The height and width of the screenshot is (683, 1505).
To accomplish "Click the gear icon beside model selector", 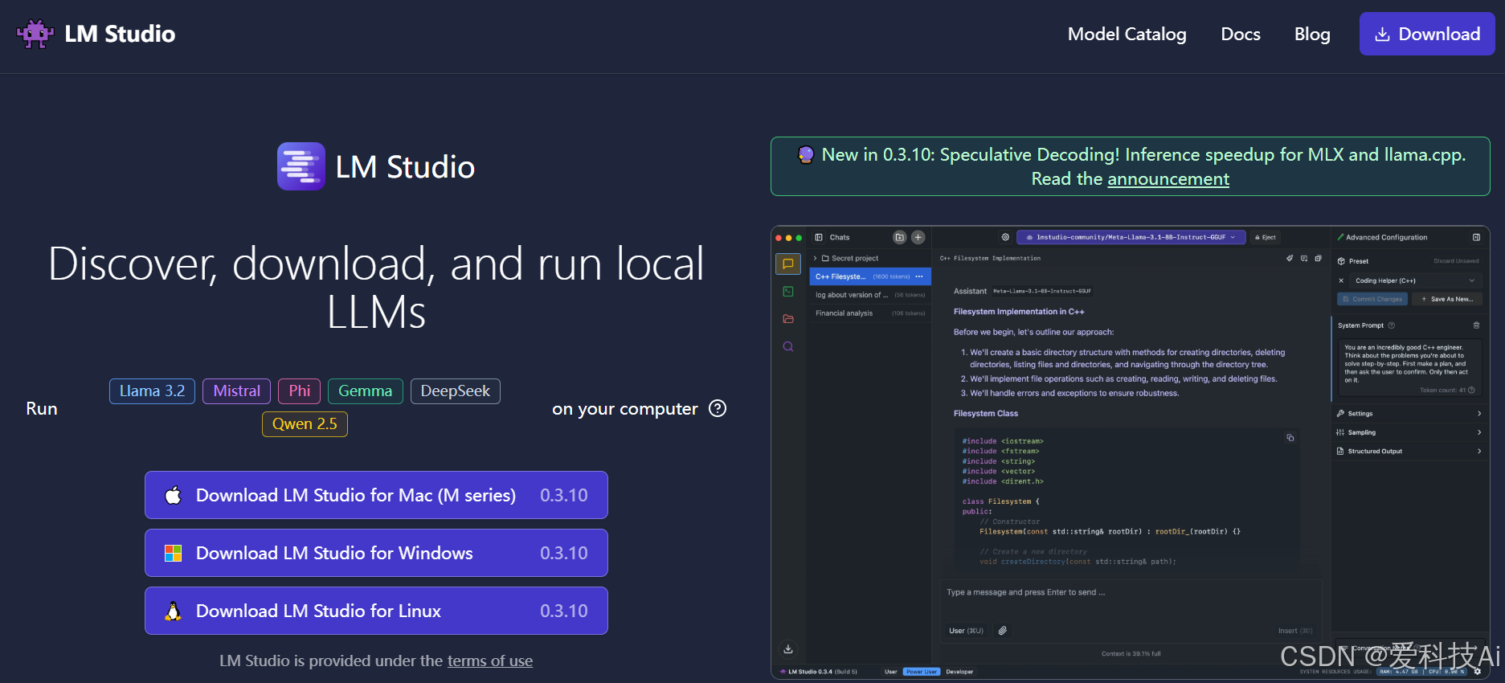I will 1005,237.
